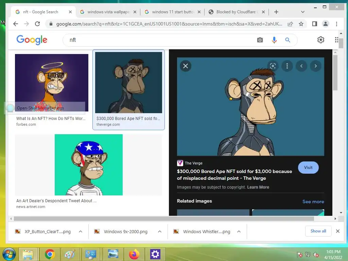The image size is (348, 261).
Task: Search inside image with Lens icon
Action: (273, 66)
